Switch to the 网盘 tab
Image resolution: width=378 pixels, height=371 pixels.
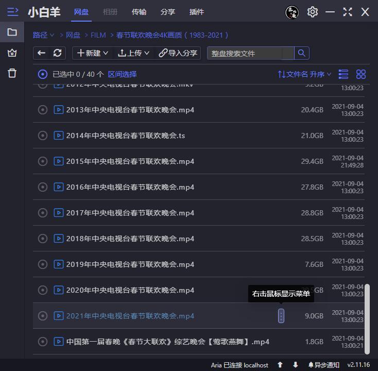pyautogui.click(x=81, y=12)
